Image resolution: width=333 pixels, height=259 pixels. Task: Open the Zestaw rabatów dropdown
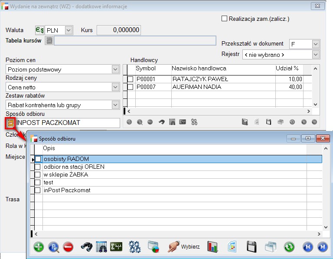115,105
